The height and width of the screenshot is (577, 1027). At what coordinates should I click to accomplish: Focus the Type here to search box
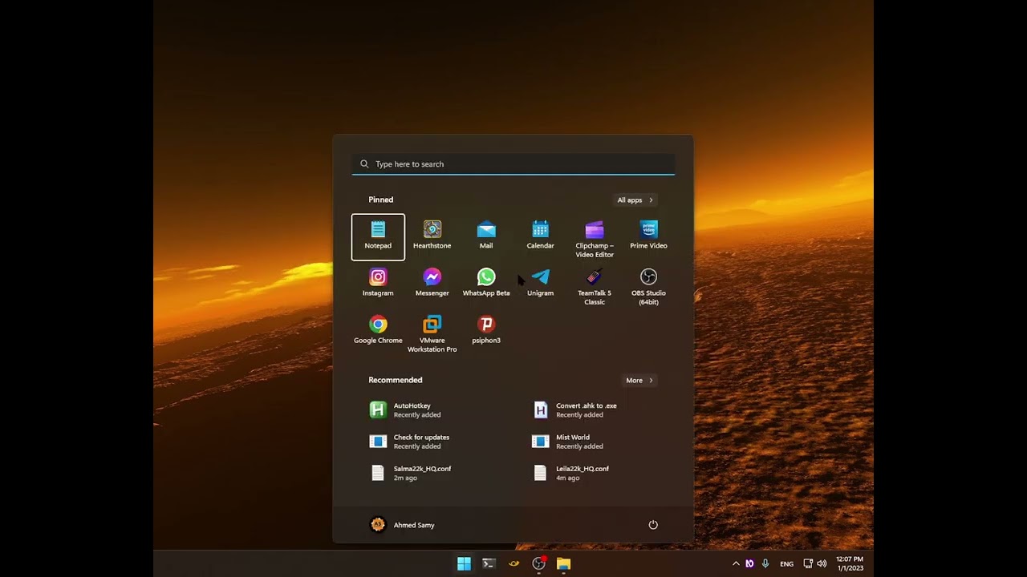click(x=513, y=163)
